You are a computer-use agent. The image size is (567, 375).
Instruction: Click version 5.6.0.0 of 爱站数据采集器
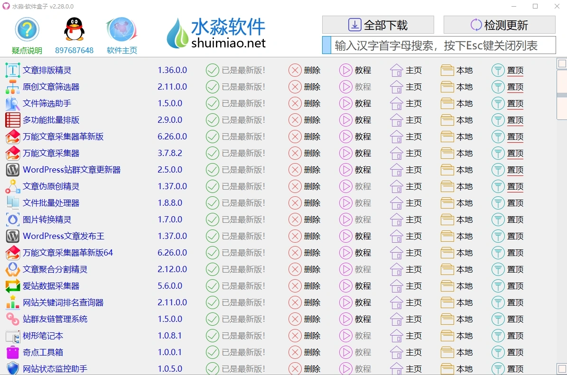[170, 286]
